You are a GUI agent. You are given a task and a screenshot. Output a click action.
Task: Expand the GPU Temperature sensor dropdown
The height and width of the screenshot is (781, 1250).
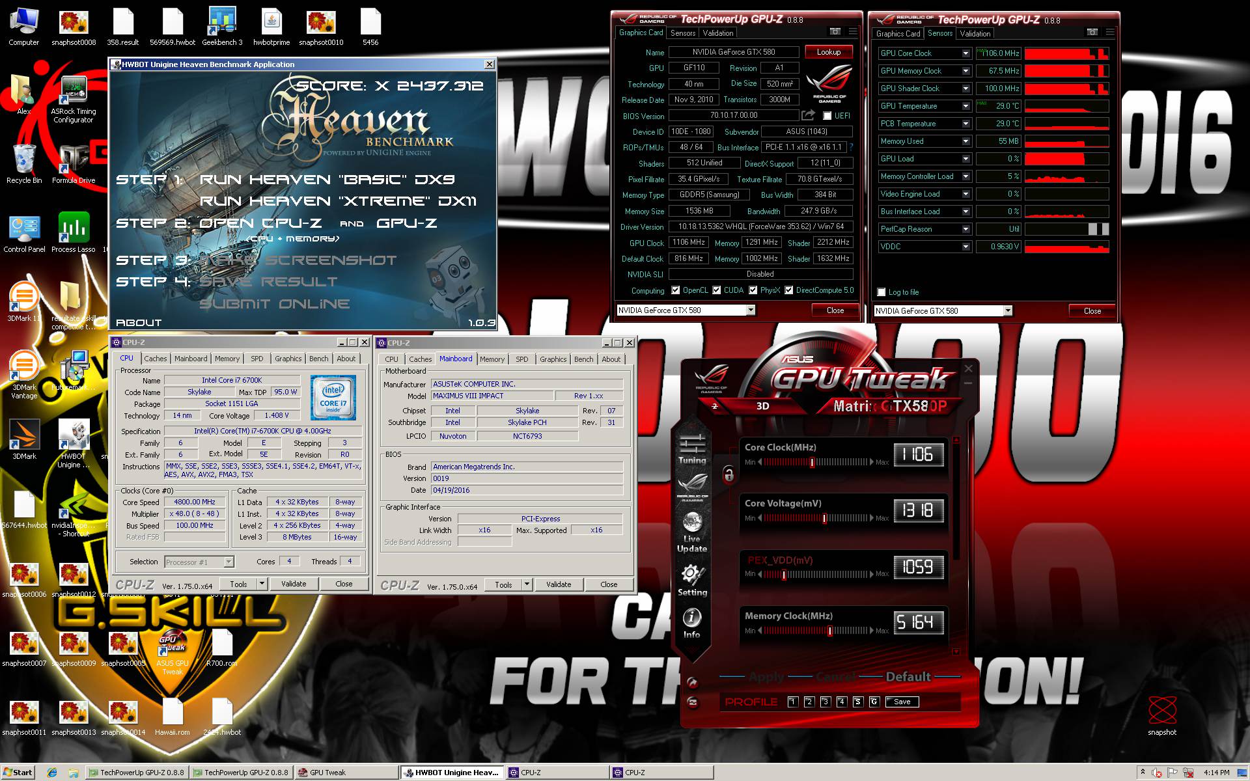point(966,106)
